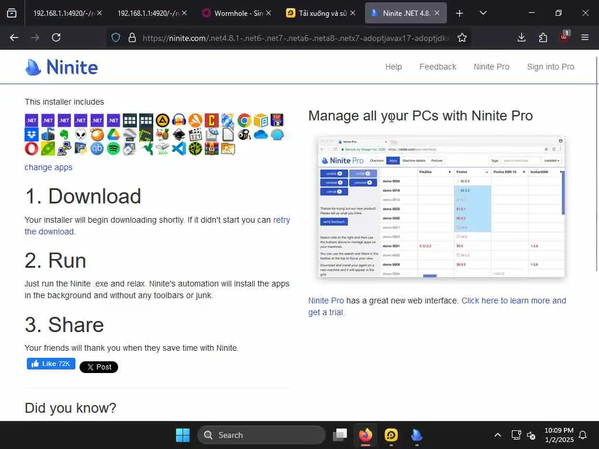The height and width of the screenshot is (449, 599).
Task: Expand the list all tabs chevron
Action: coord(483,13)
